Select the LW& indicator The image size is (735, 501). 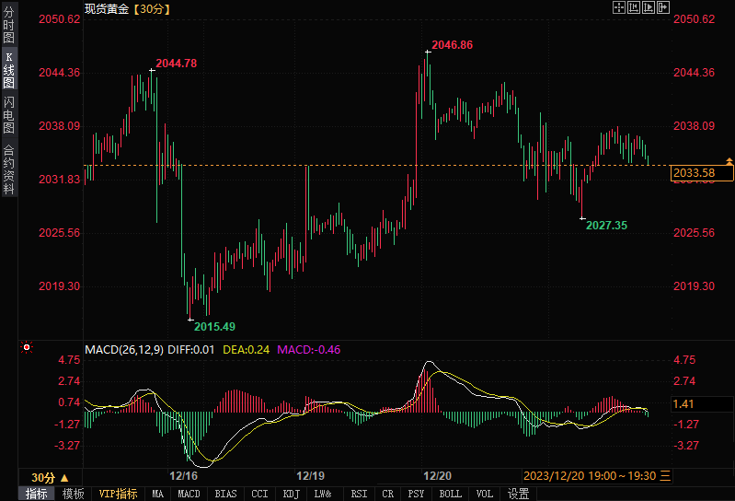coord(323,494)
